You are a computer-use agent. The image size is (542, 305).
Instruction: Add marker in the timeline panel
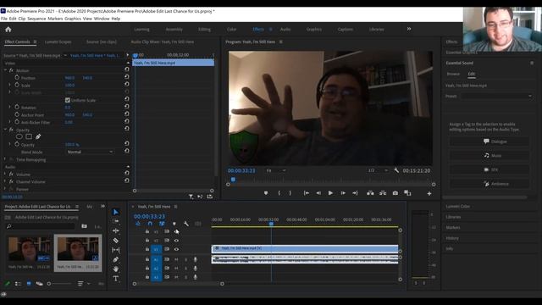[x=174, y=224]
